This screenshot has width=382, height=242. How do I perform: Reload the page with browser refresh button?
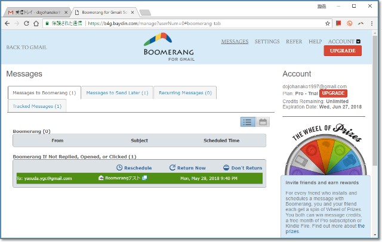[26, 23]
